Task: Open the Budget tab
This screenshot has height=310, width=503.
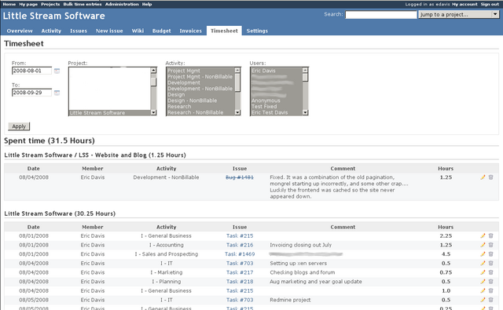Action: [x=161, y=31]
